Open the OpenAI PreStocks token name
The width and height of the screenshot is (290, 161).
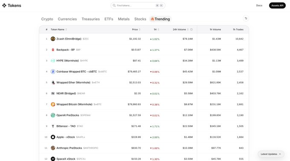tap(67, 115)
